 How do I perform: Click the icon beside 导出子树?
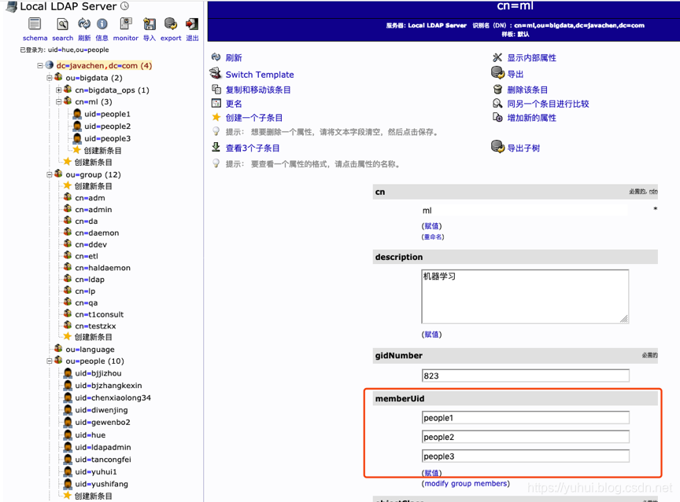(x=498, y=147)
